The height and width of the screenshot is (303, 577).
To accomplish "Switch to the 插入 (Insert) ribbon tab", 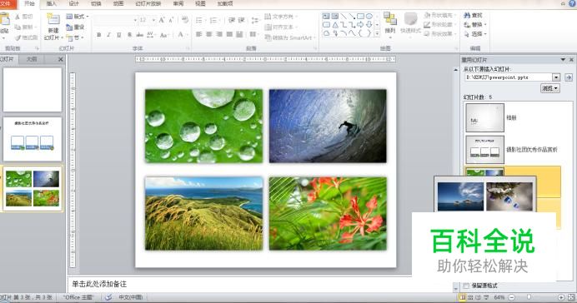I will 52,3.
